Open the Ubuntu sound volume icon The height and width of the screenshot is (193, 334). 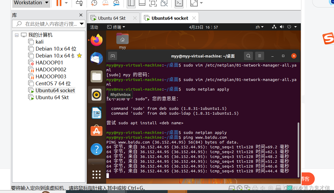[282, 27]
